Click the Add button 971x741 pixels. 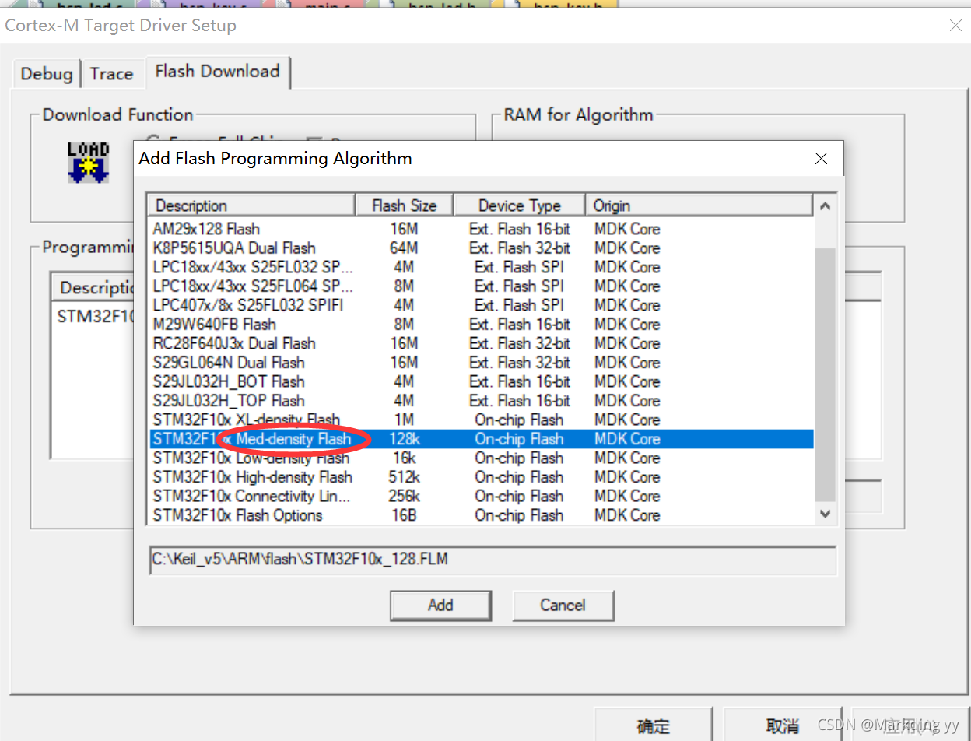(x=440, y=605)
